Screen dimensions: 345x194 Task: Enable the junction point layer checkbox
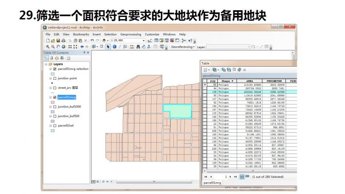pyautogui.click(x=55, y=78)
